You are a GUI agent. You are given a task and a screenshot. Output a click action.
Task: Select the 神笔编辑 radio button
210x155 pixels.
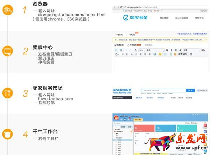(x=128, y=45)
